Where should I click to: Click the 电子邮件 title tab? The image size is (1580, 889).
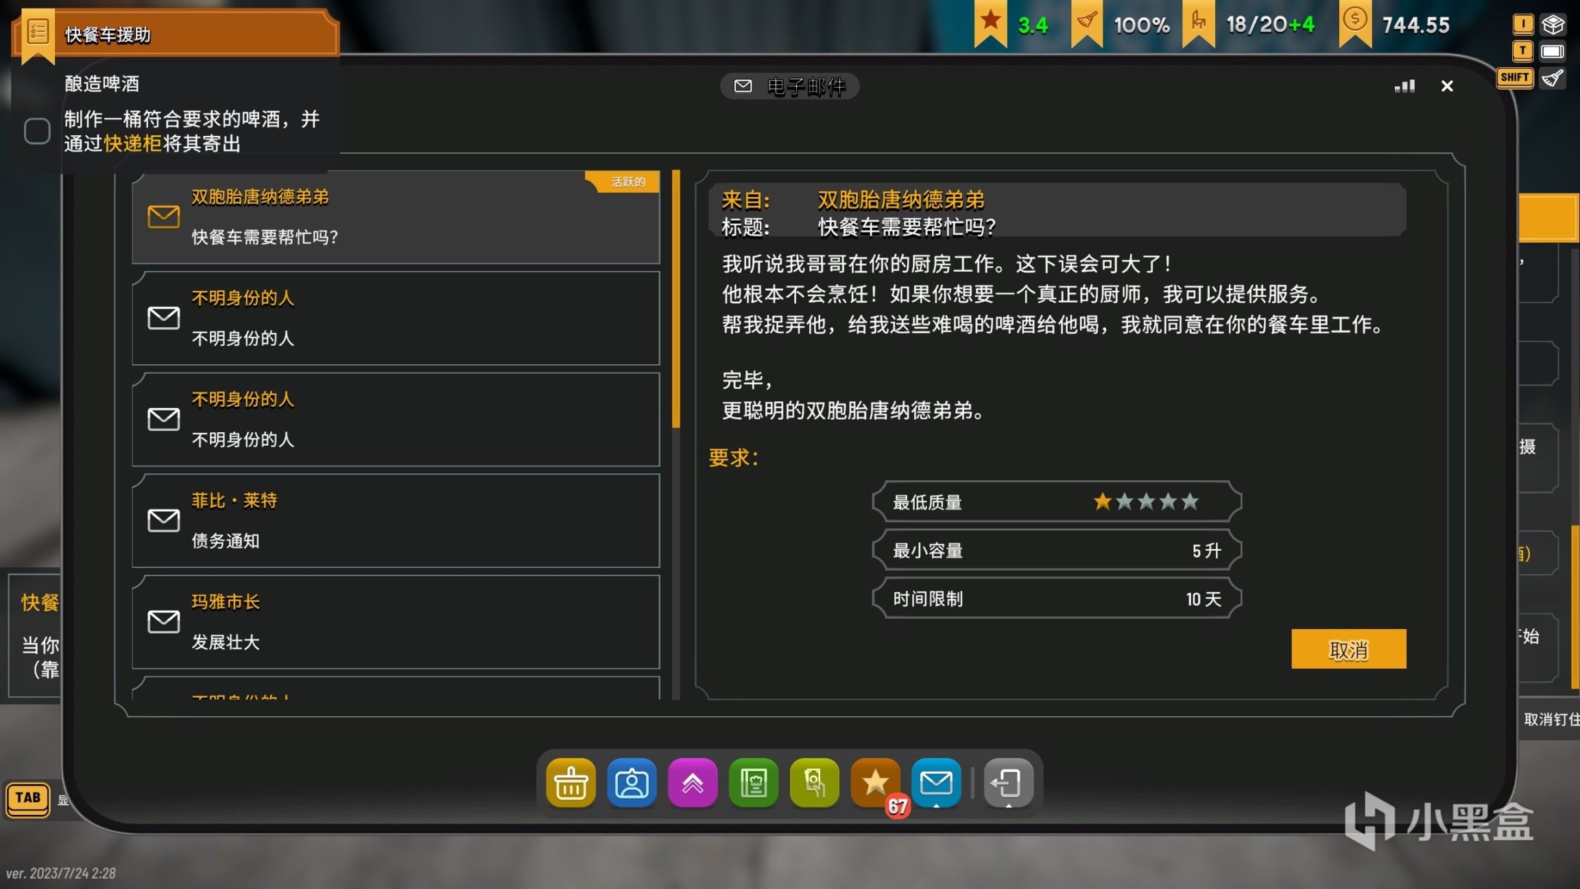789,86
